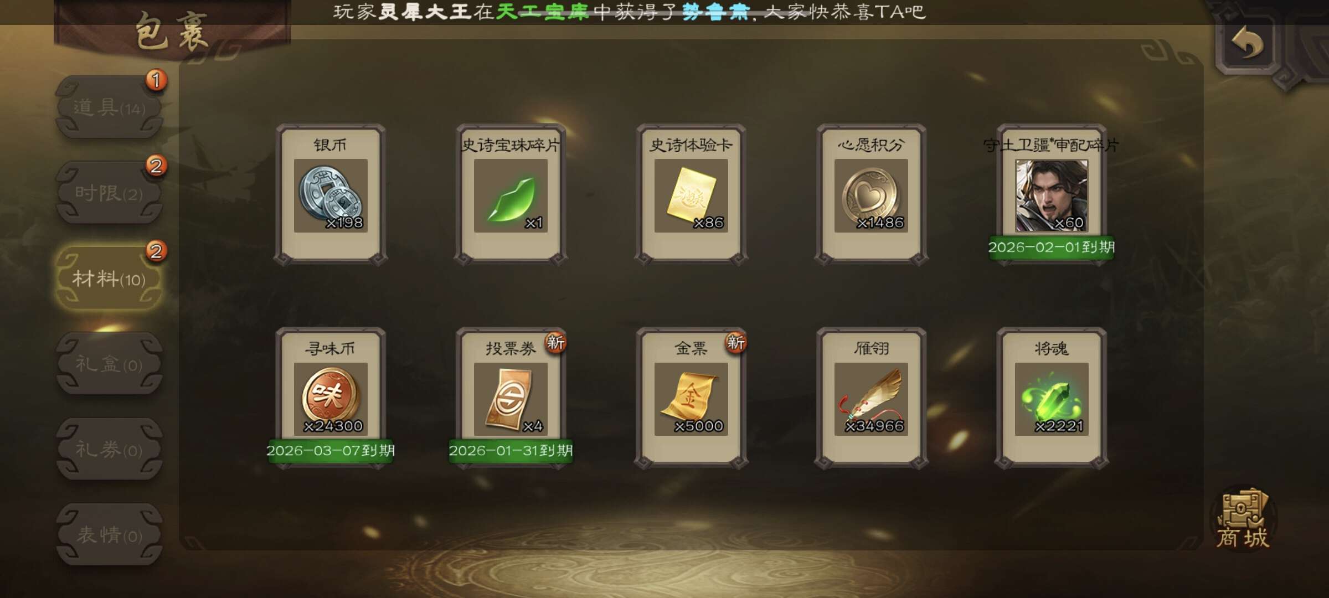
Task: Switch to the 表情(0) tab
Action: (109, 535)
